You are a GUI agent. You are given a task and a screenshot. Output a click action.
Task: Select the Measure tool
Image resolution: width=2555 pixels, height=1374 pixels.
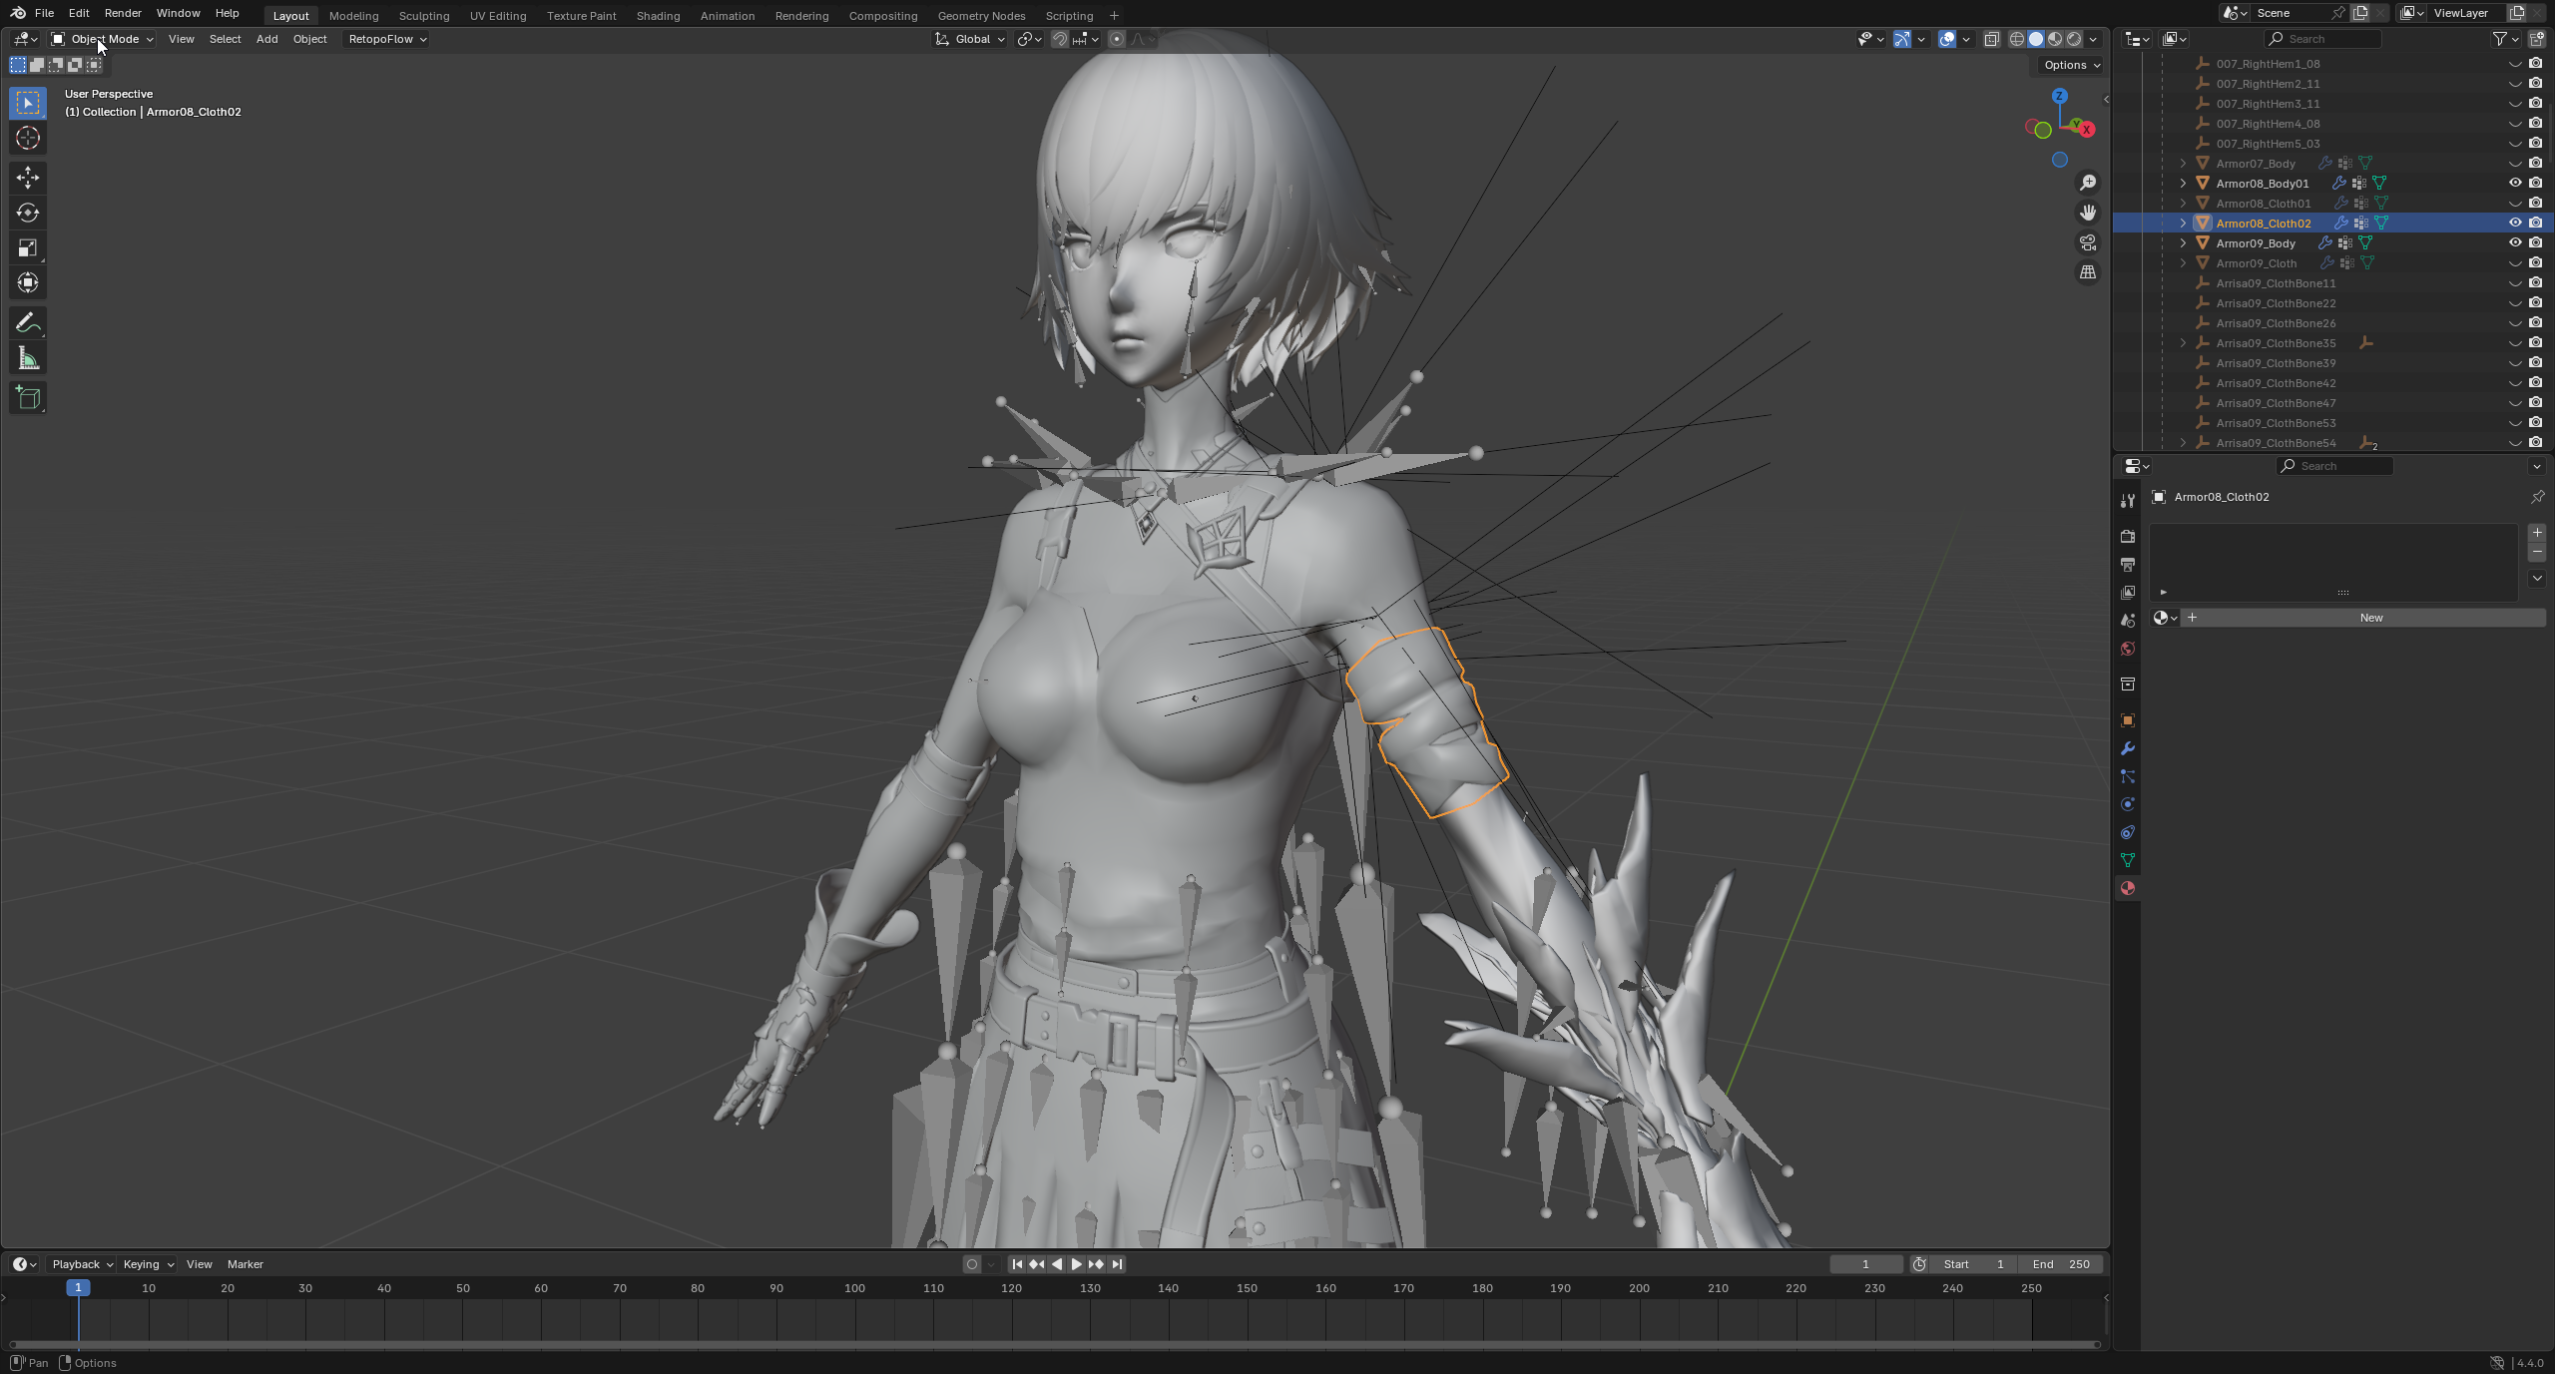[28, 358]
